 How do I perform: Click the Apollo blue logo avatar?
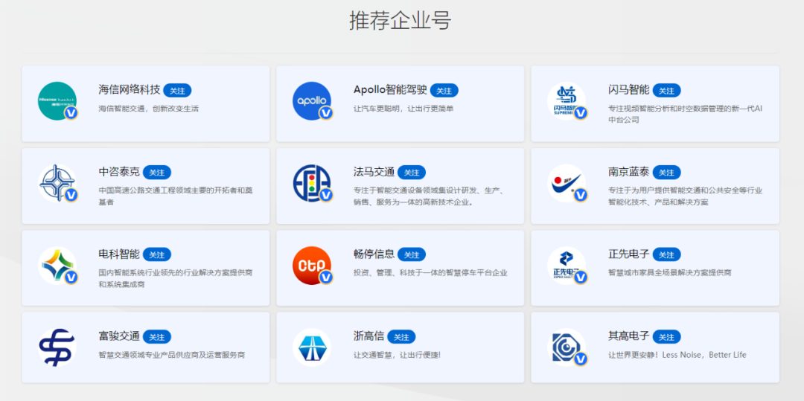312,101
